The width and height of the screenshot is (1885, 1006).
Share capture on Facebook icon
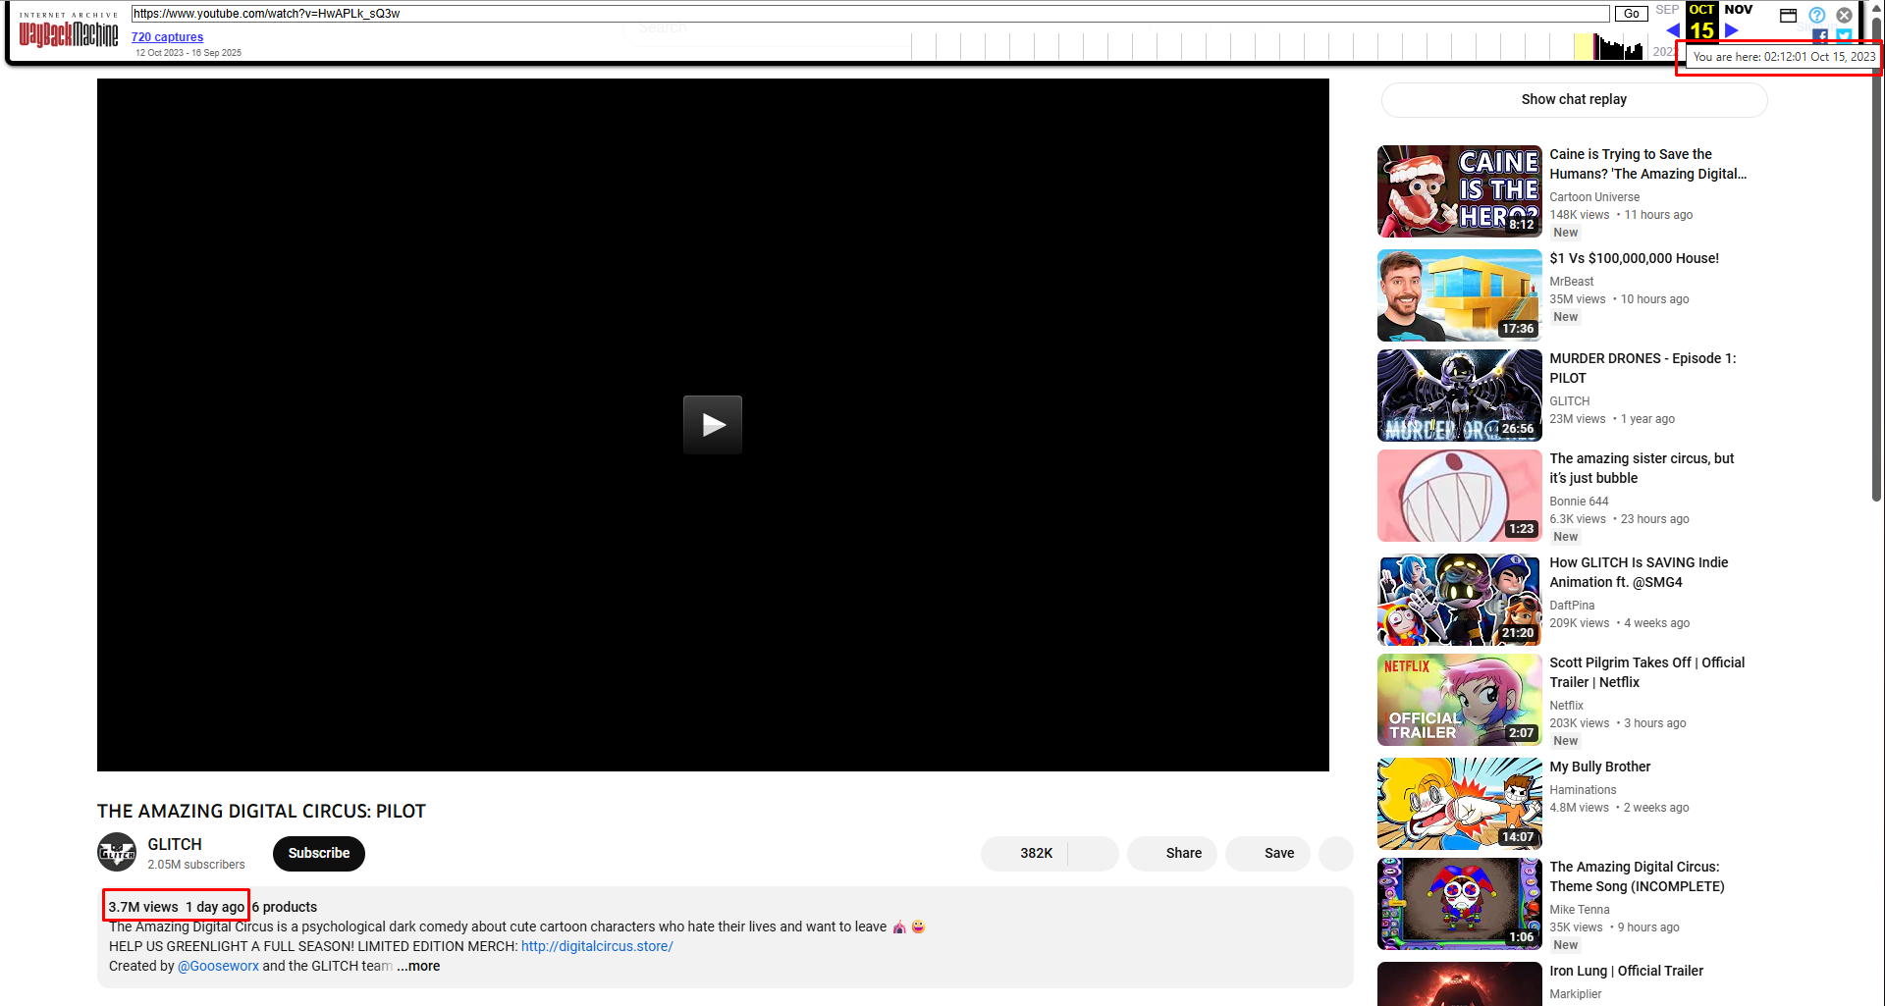tap(1820, 36)
